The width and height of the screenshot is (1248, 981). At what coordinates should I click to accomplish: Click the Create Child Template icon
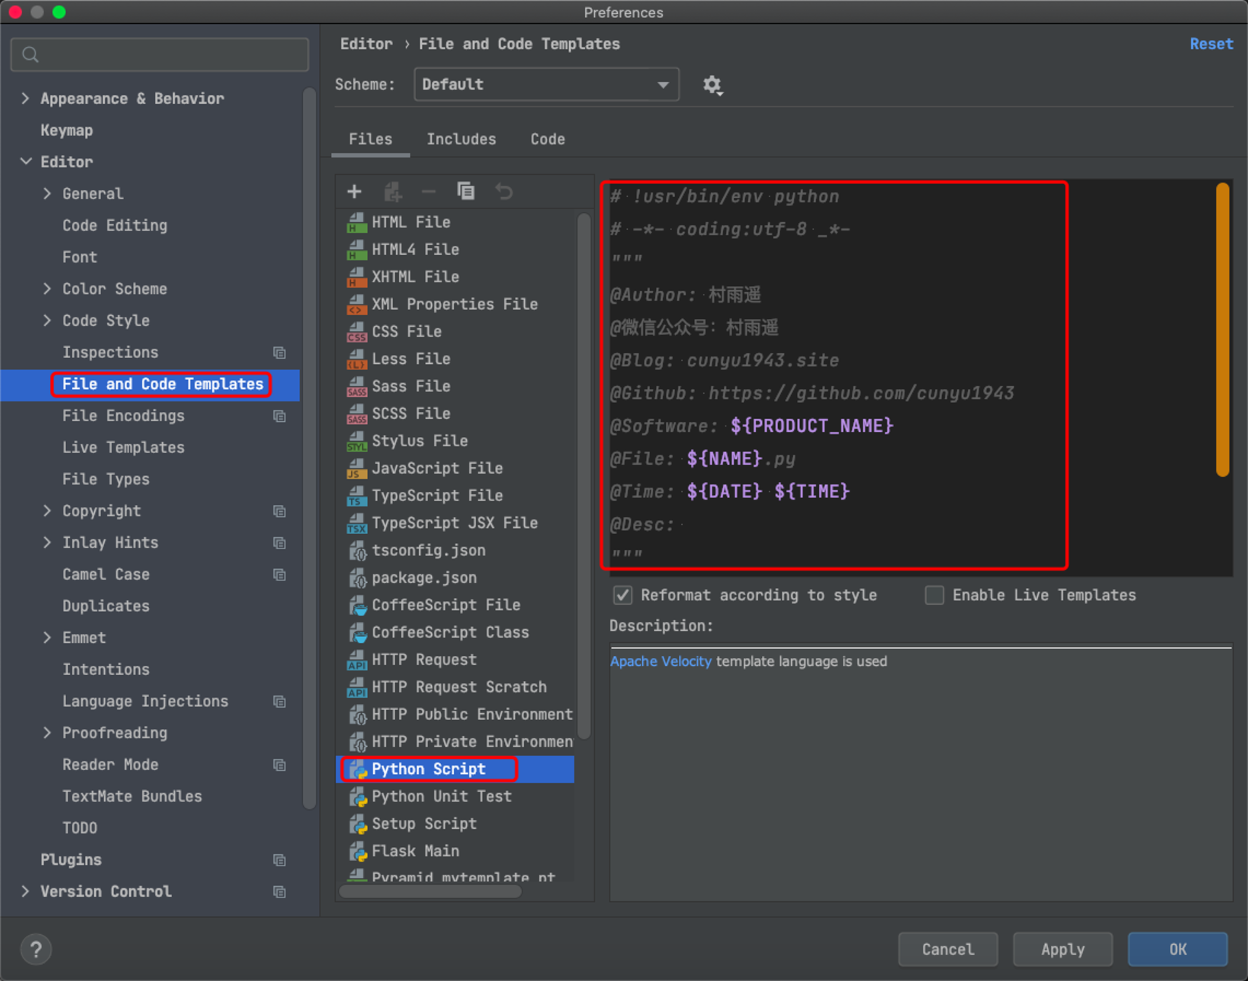(x=392, y=192)
